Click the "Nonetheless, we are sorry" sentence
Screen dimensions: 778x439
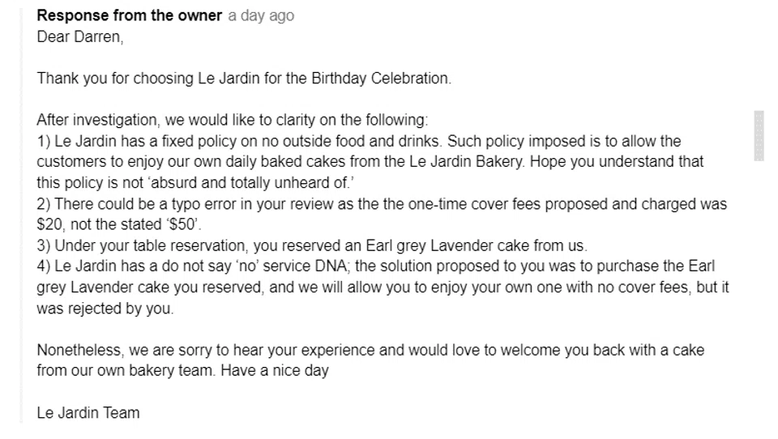tap(243, 351)
